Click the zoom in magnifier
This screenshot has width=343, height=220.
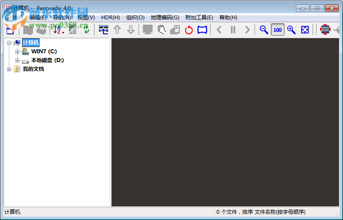click(291, 30)
